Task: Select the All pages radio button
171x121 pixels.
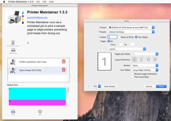Action: 109,41
